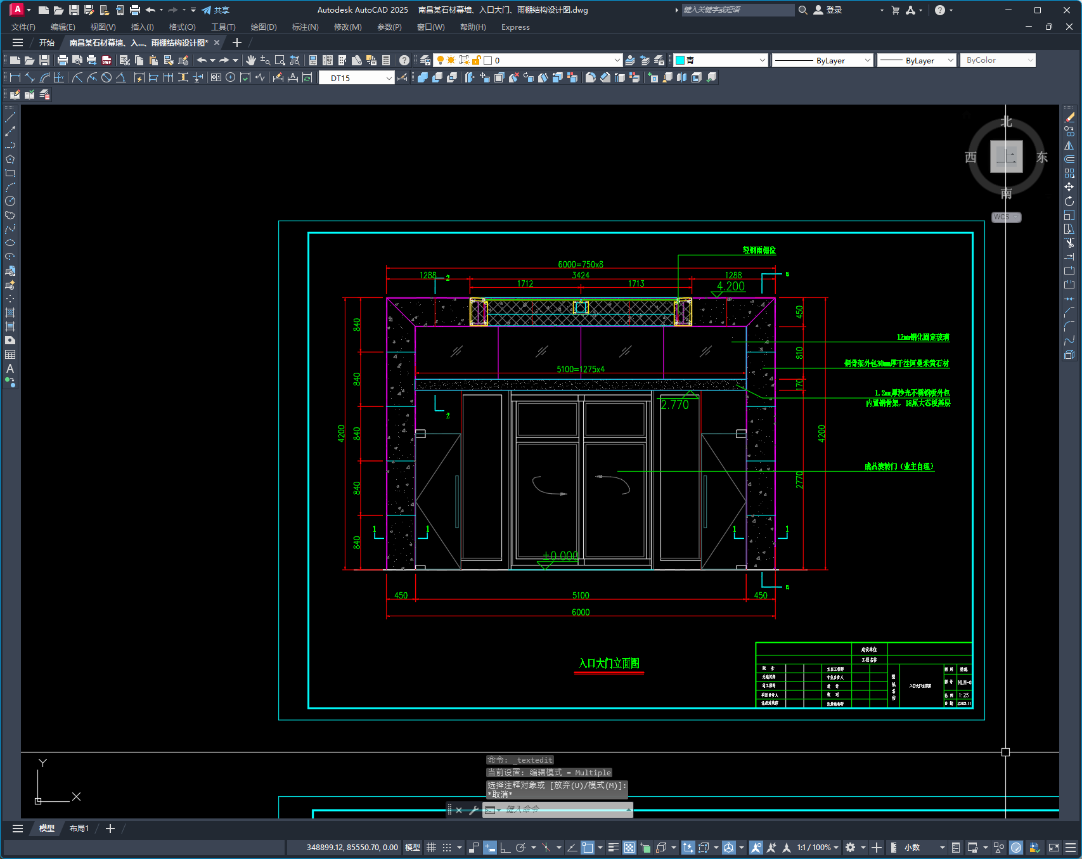Select the Move modify tool
This screenshot has height=859, width=1082.
click(x=1069, y=187)
